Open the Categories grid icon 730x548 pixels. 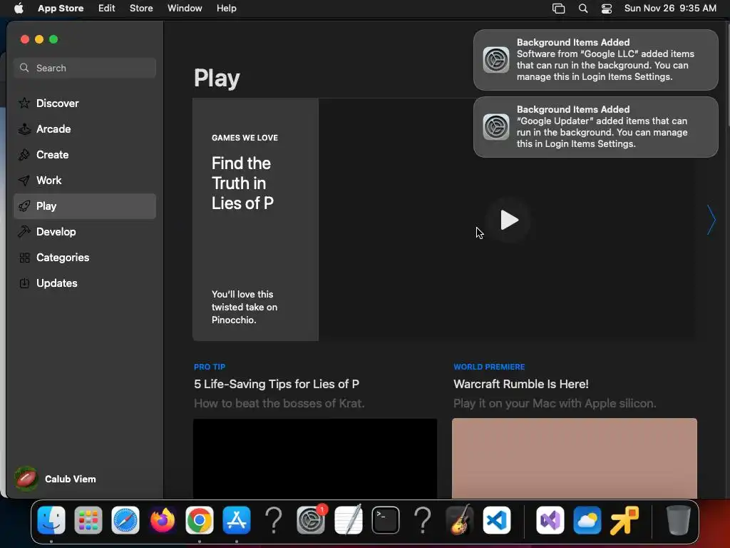point(24,258)
